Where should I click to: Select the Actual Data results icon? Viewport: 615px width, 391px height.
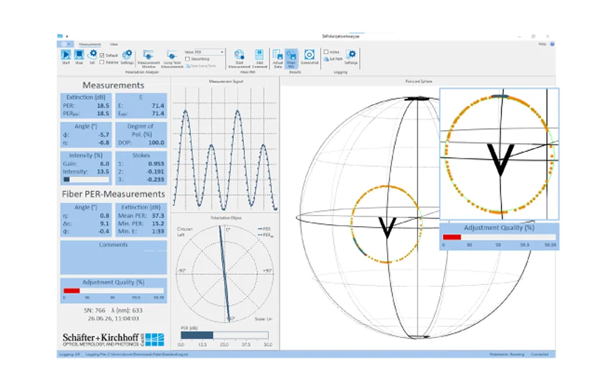277,59
